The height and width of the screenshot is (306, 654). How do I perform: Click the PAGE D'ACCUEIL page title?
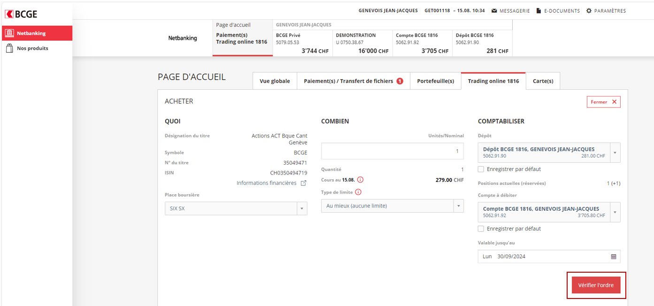192,77
